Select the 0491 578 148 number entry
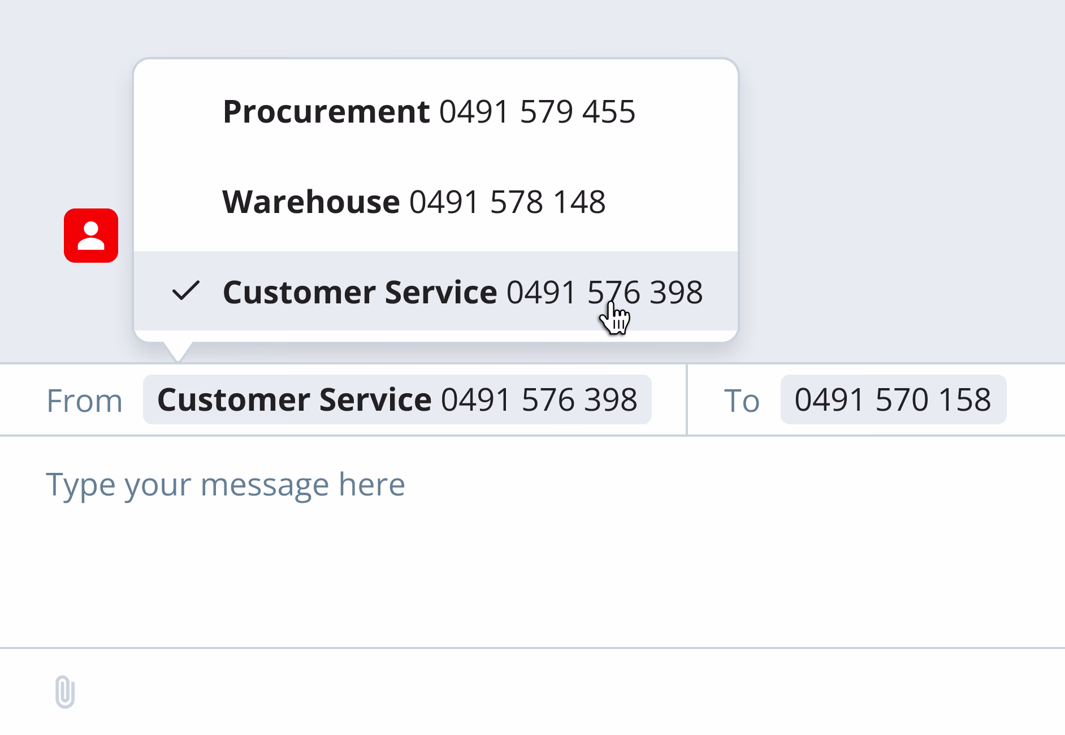This screenshot has height=735, width=1065. [x=507, y=202]
